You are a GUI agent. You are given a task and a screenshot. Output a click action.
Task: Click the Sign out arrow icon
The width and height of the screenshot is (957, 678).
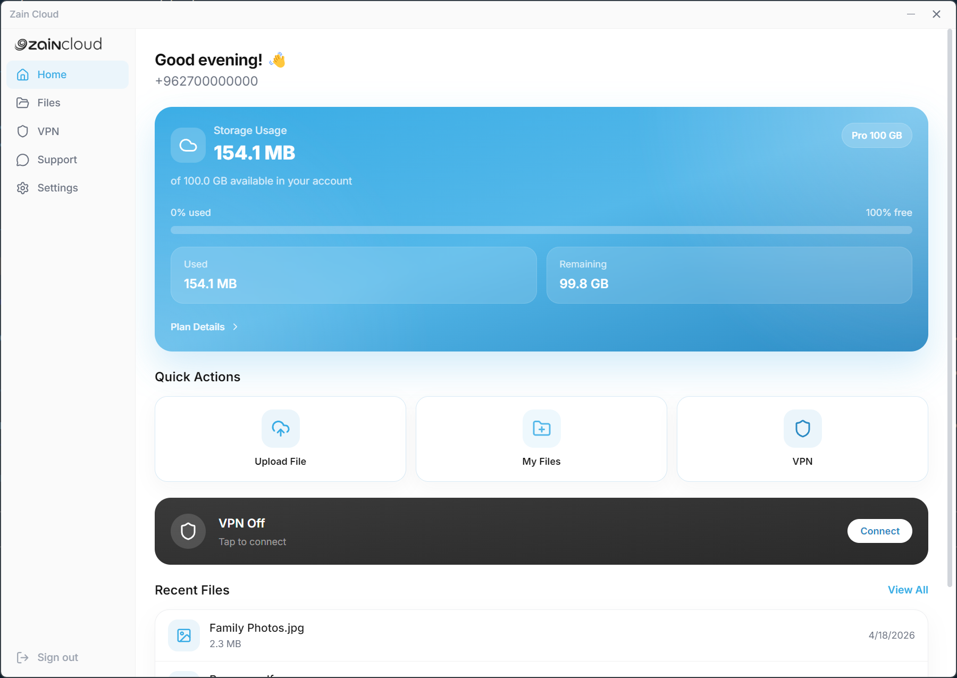tap(22, 657)
